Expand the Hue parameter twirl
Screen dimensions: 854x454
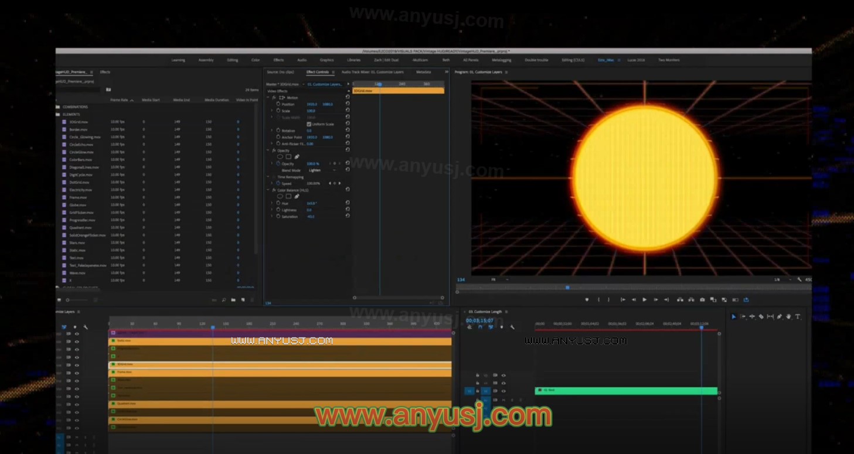[x=272, y=203]
